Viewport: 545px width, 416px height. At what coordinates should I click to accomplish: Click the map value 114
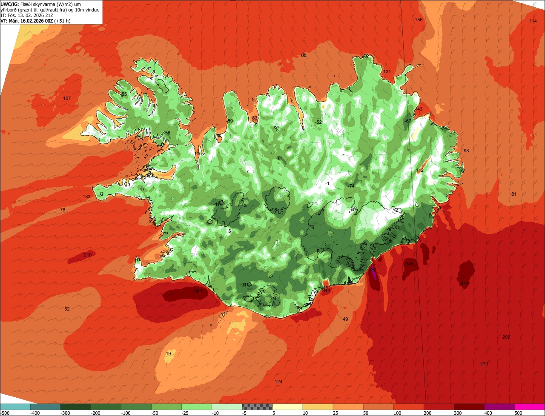pyautogui.click(x=533, y=21)
